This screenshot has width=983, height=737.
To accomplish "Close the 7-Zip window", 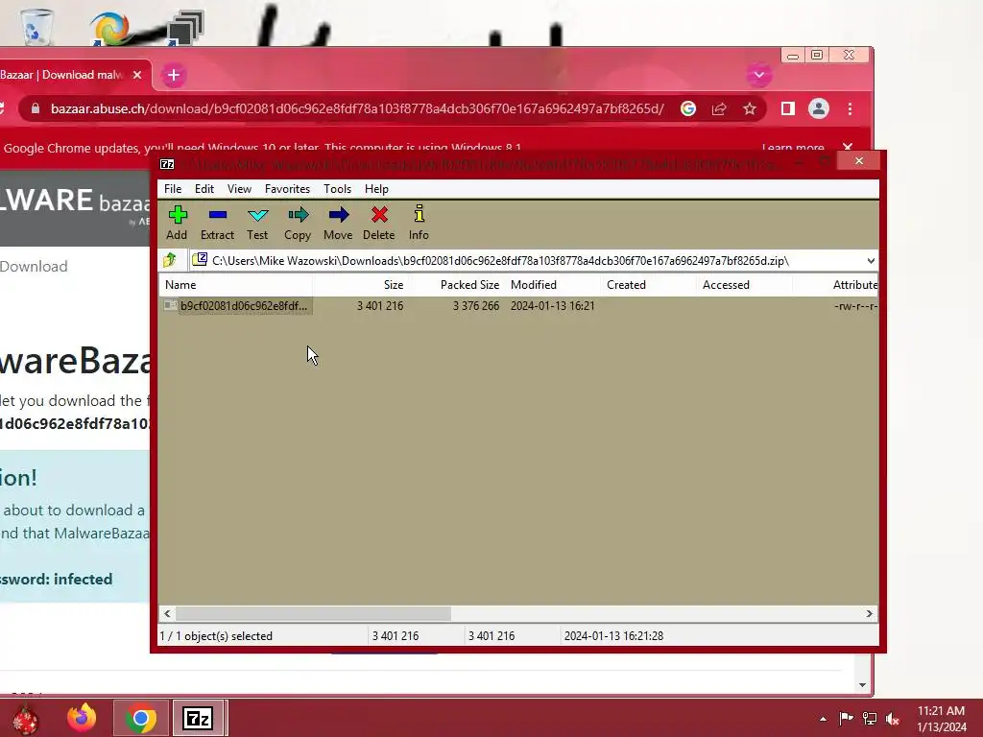I will (x=859, y=161).
